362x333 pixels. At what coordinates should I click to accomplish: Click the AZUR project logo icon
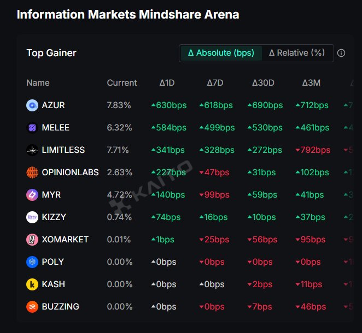pos(32,105)
